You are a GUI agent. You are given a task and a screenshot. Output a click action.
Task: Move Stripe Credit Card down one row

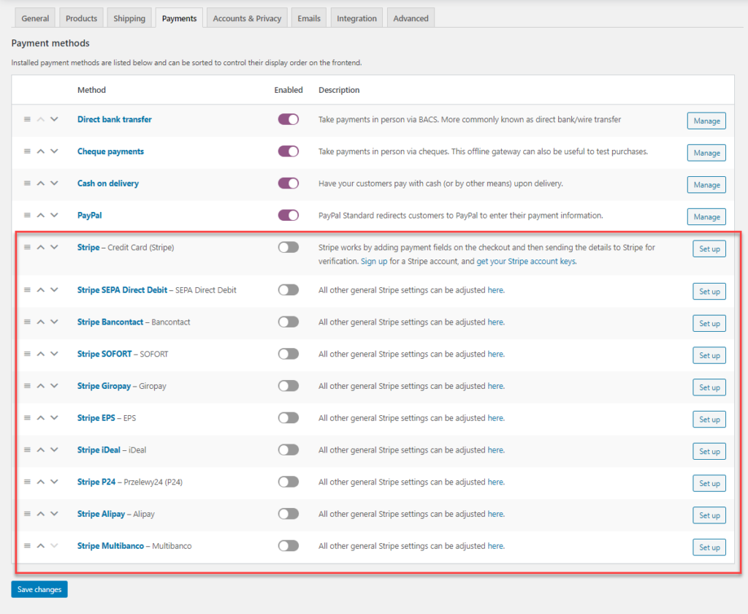(54, 247)
